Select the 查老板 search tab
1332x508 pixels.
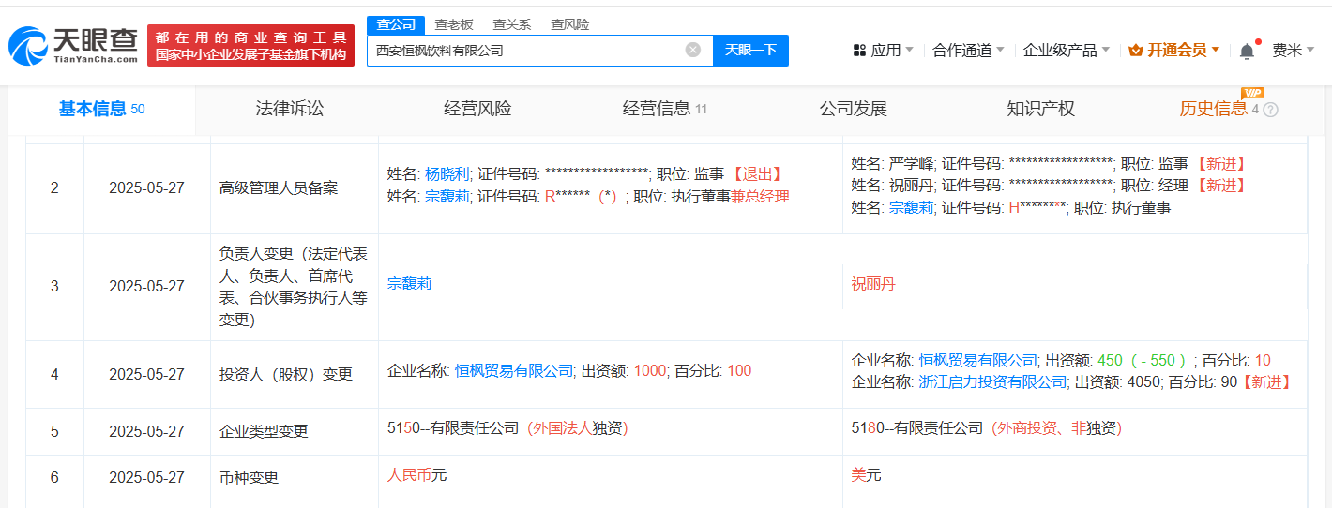click(453, 24)
